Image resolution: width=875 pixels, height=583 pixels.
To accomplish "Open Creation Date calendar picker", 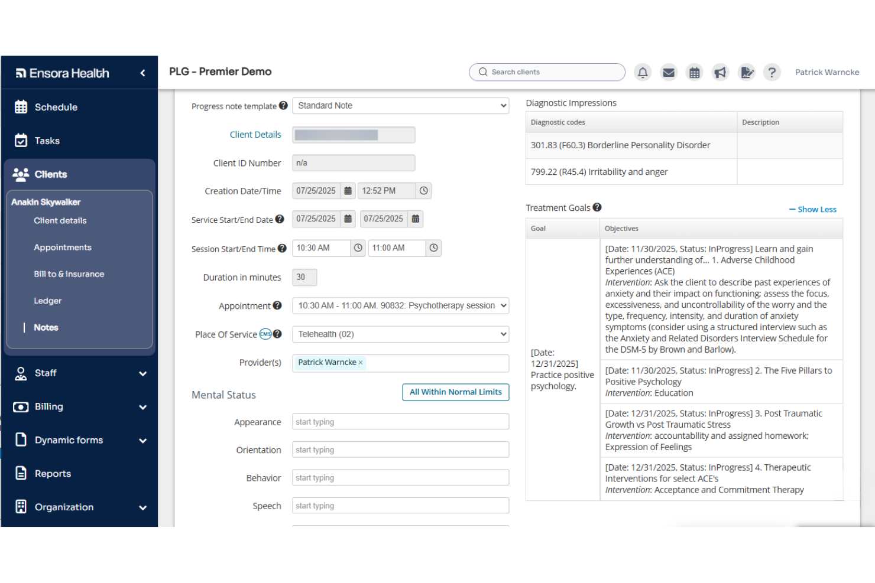I will (348, 191).
